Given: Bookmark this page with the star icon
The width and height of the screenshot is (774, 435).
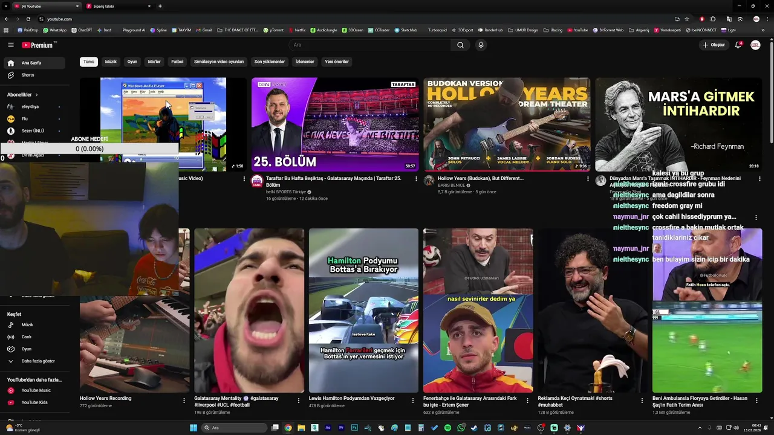Looking at the screenshot, I should click(x=687, y=19).
